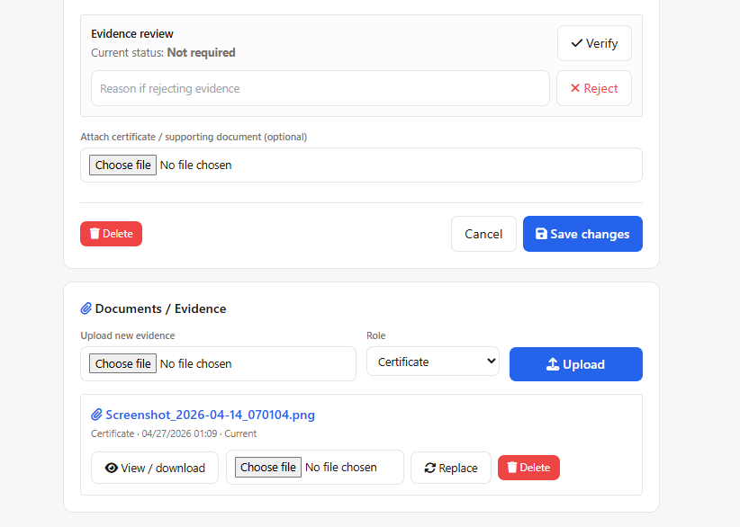The width and height of the screenshot is (740, 527).
Task: Reject the evidence
Action: click(594, 88)
